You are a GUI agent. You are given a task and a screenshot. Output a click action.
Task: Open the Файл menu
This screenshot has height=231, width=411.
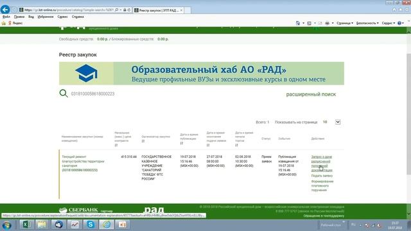pyautogui.click(x=6, y=17)
